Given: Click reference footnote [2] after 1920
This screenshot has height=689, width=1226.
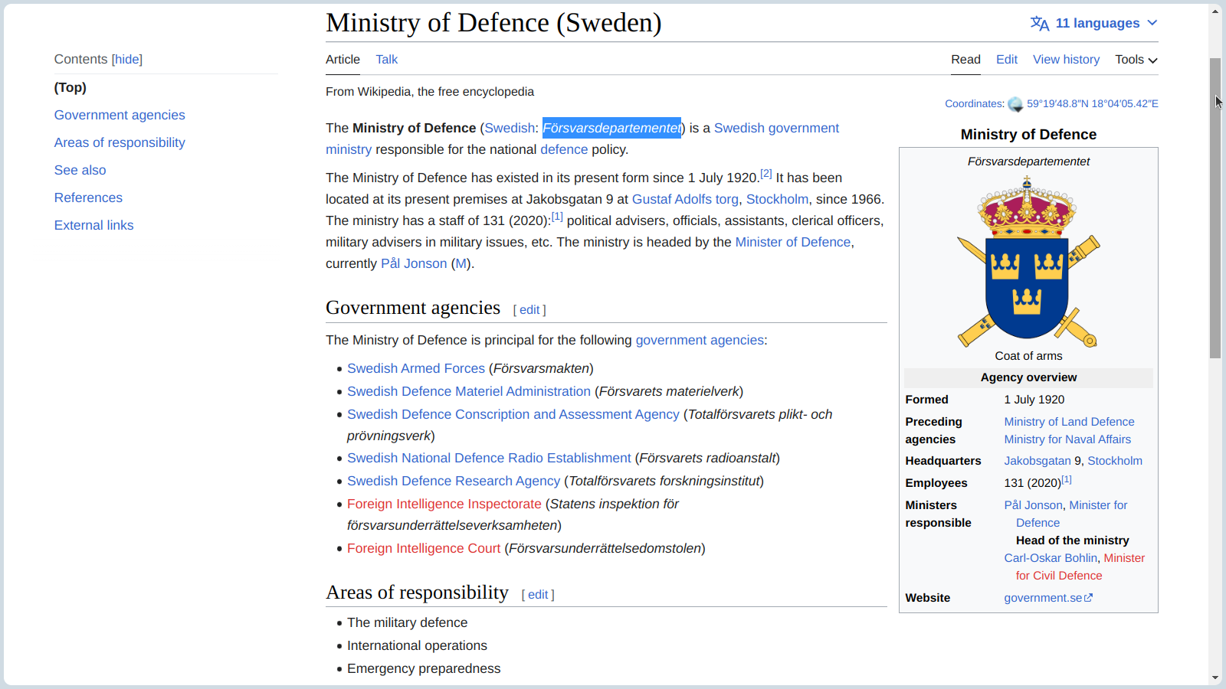Looking at the screenshot, I should pyautogui.click(x=765, y=174).
